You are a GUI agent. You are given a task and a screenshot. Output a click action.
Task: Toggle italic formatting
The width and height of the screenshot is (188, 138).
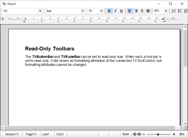115,11
